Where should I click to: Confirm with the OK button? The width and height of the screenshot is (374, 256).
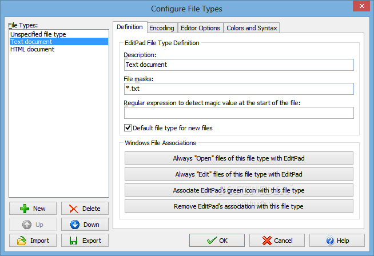coord(217,240)
